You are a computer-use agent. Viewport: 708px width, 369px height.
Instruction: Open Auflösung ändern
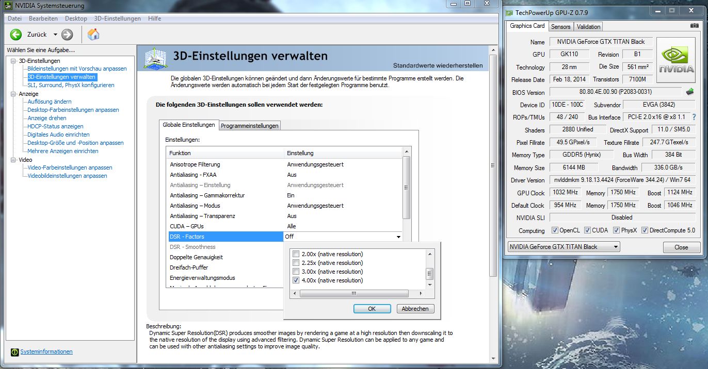pos(50,102)
